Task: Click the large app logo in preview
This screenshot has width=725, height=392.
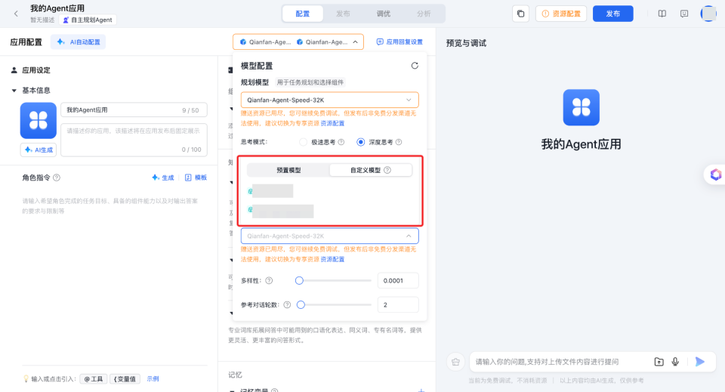Action: coord(582,107)
